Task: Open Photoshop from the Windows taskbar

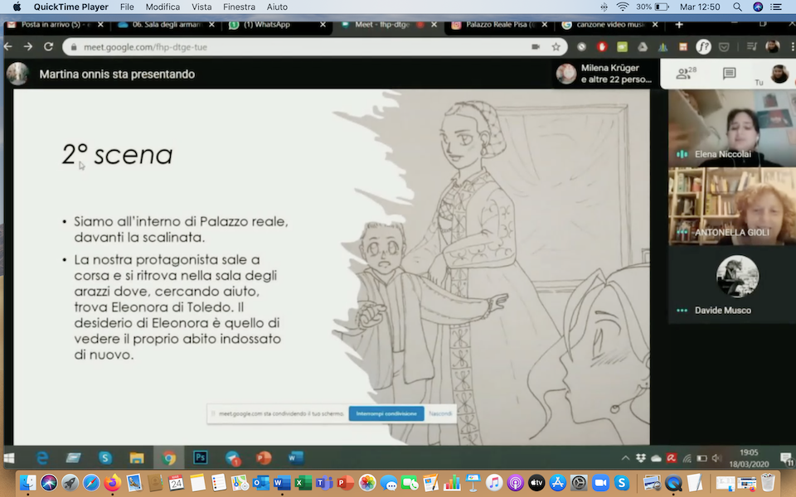Action: click(x=200, y=457)
